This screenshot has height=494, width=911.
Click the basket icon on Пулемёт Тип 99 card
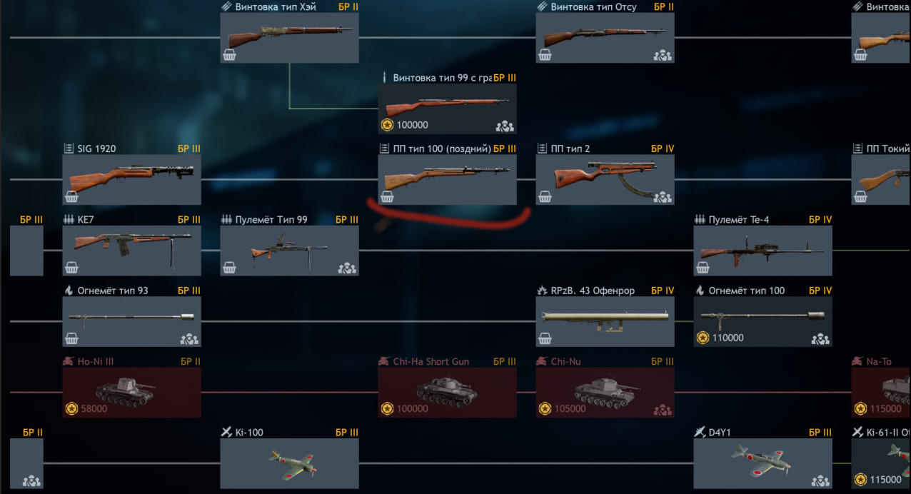tap(230, 268)
